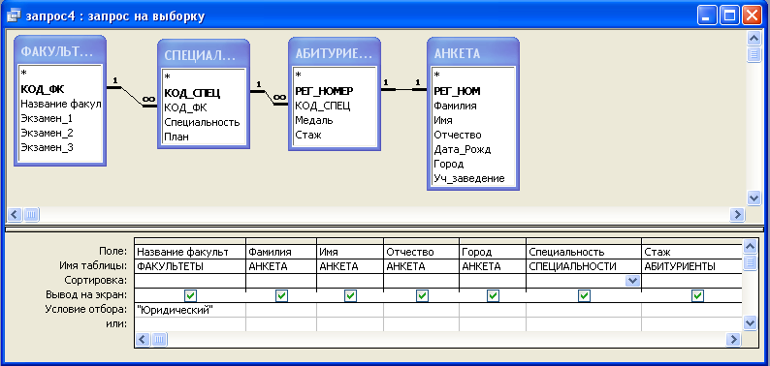Viewport: 770px width, 366px height.
Task: Click the ФАКУЛЬТ... table header
Action: [60, 50]
